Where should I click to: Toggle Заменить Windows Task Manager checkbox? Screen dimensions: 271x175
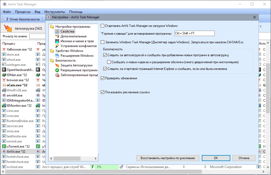pos(102,42)
